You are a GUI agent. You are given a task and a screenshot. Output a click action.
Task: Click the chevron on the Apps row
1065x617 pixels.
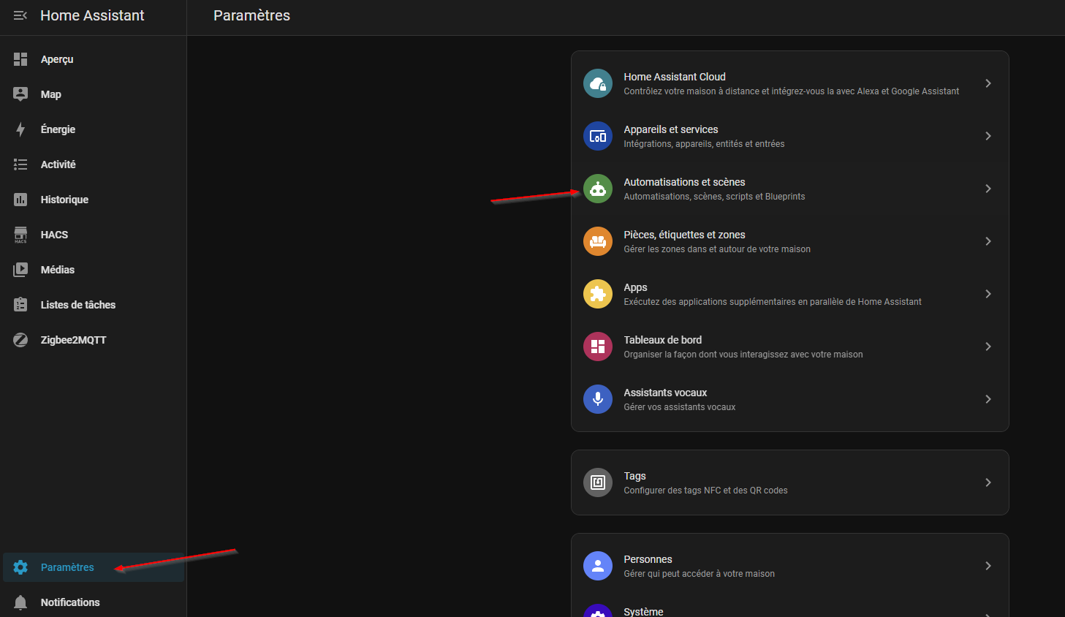click(x=988, y=294)
